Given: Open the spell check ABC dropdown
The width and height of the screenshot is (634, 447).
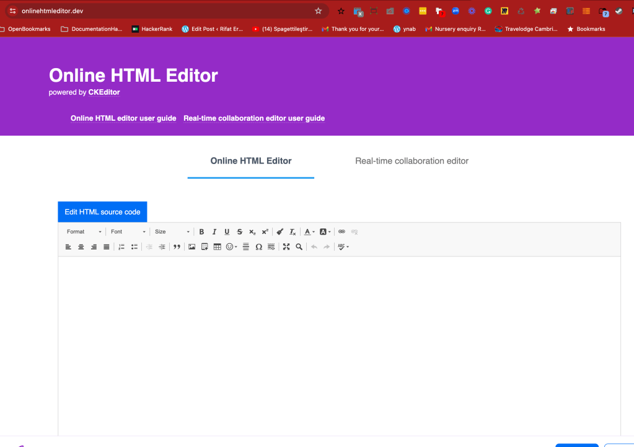Looking at the screenshot, I should click(x=343, y=247).
